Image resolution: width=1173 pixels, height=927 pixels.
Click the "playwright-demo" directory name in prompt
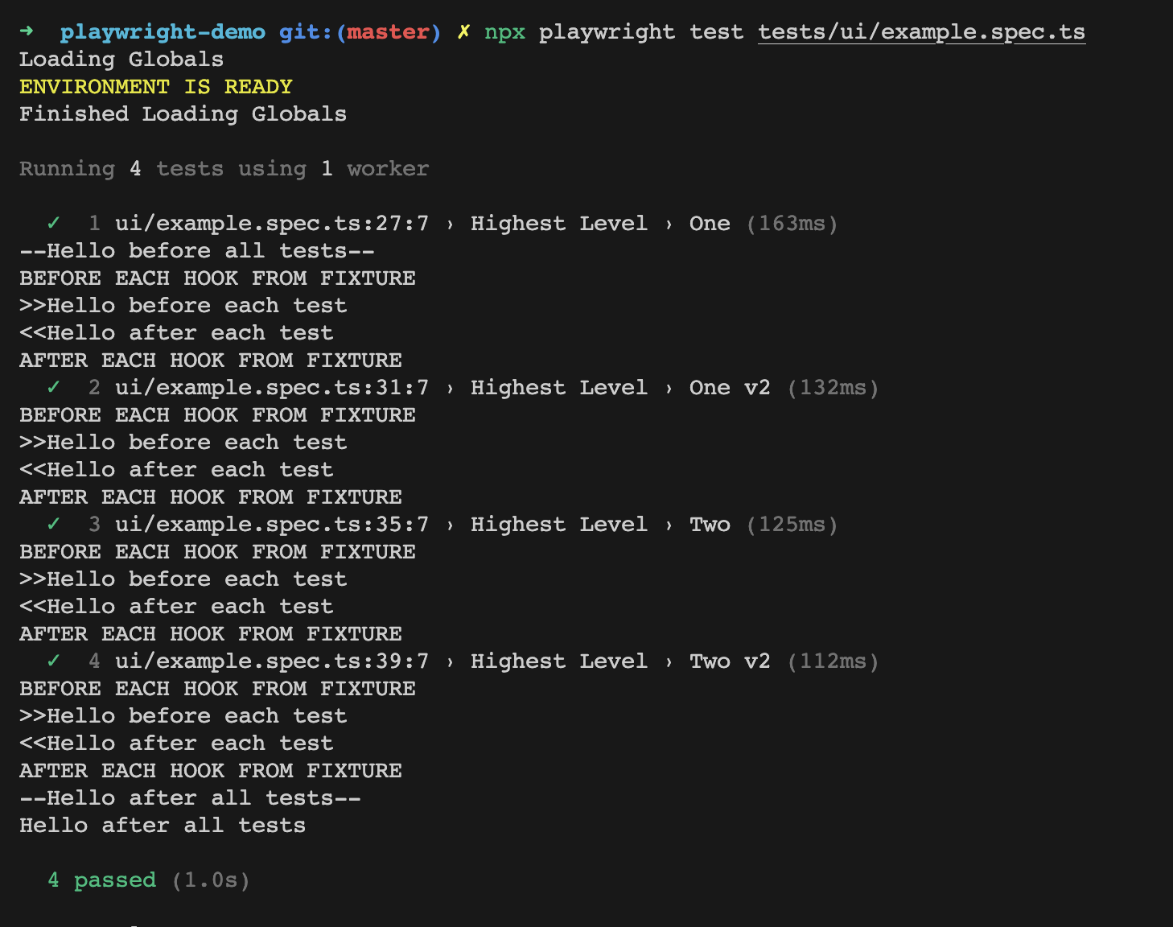(163, 31)
